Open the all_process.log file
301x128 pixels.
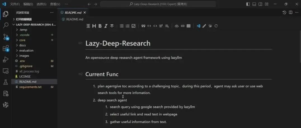(x=34, y=71)
